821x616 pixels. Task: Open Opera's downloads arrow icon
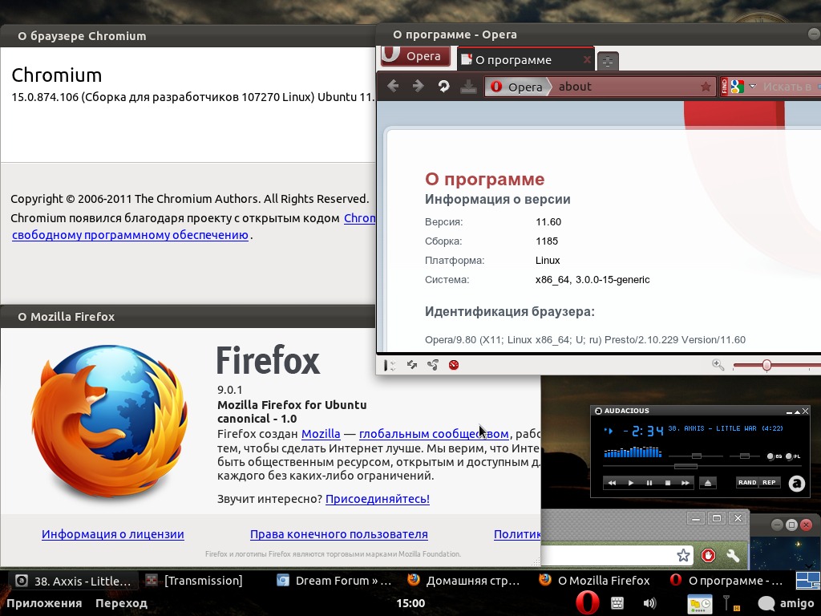click(x=468, y=87)
